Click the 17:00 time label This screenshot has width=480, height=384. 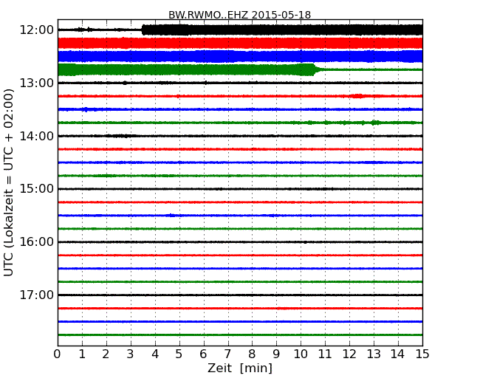pos(36,295)
